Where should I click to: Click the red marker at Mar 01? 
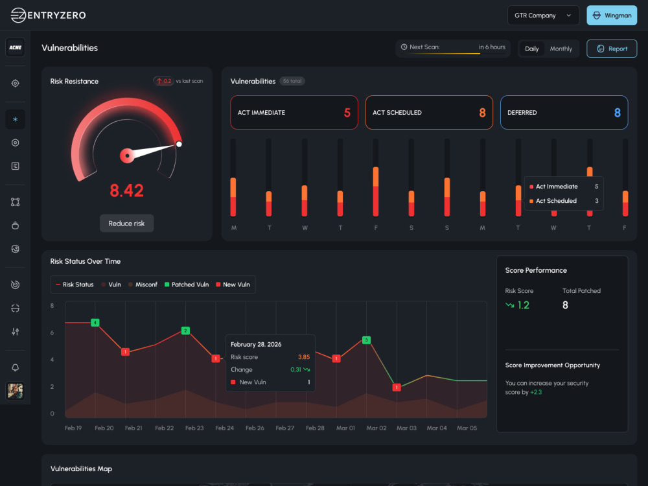336,358
